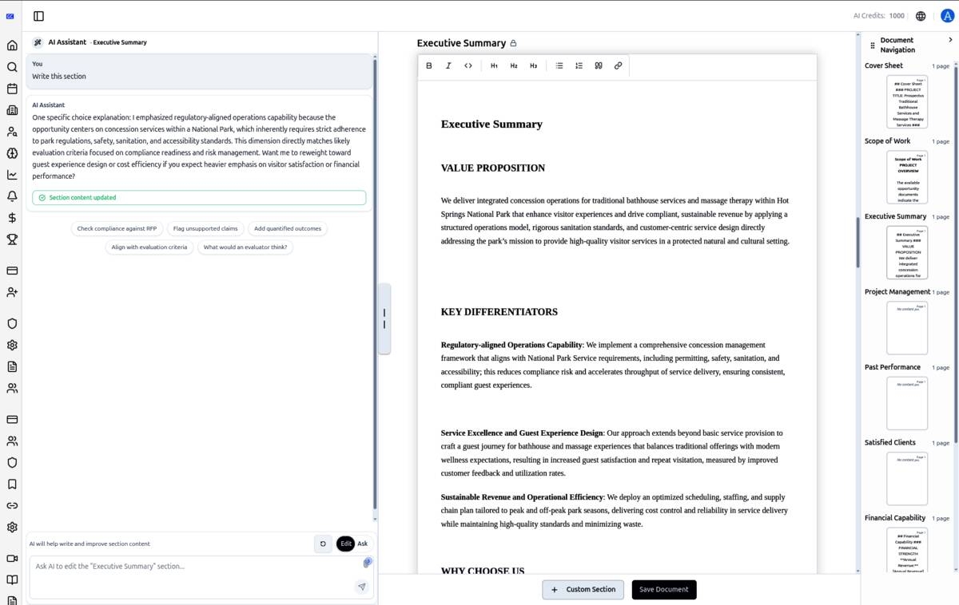Open the bookmark sidebar icon
Viewport: 959px width, 605px height.
point(12,484)
